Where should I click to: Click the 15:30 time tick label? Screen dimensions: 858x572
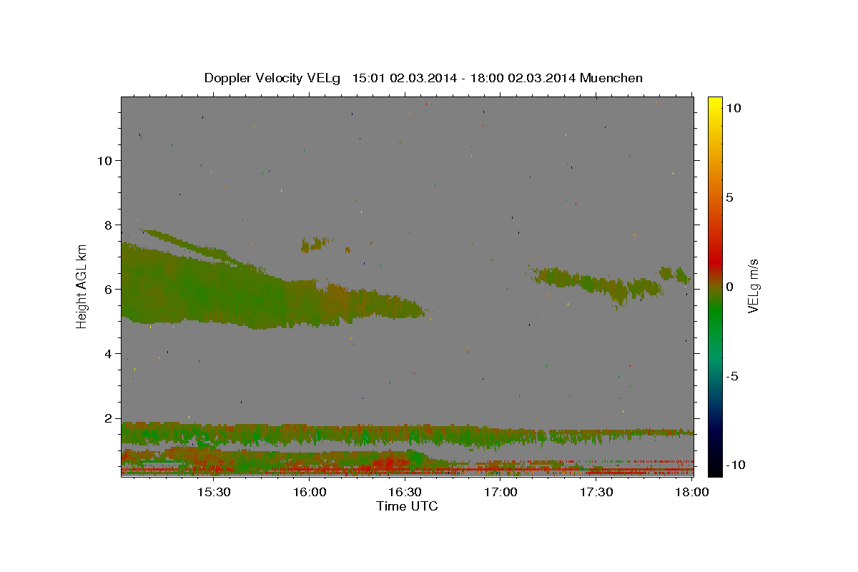click(213, 493)
